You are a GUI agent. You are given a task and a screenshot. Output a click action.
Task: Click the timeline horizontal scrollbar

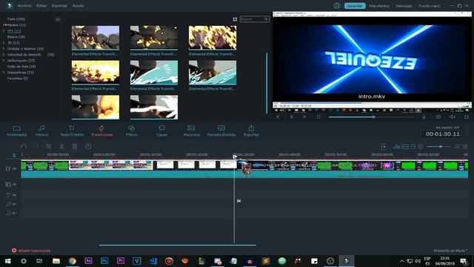click(178, 245)
